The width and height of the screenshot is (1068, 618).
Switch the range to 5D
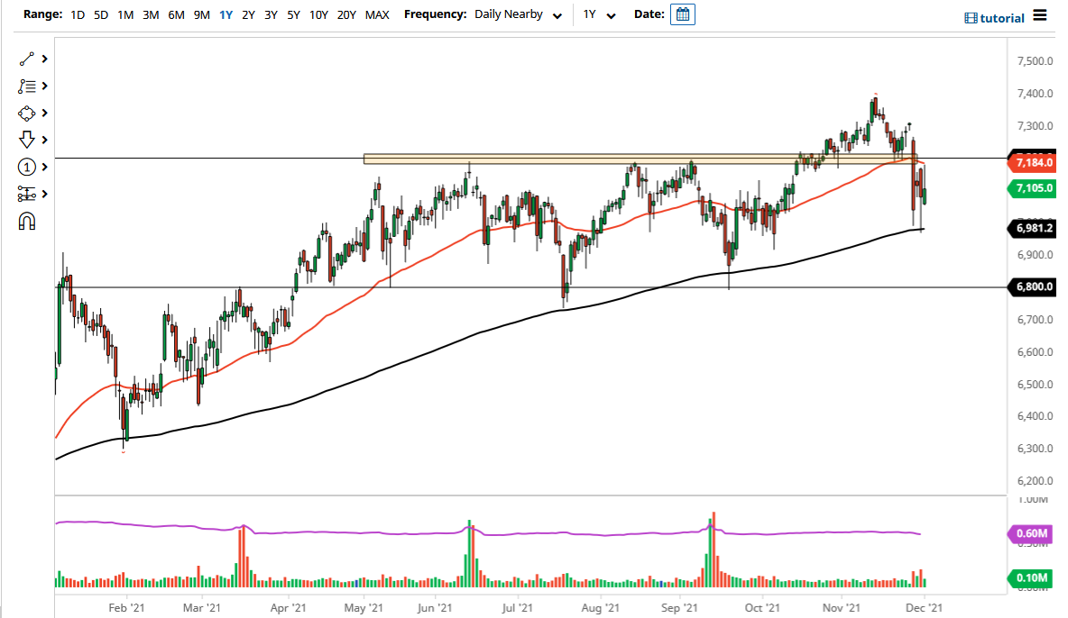100,14
